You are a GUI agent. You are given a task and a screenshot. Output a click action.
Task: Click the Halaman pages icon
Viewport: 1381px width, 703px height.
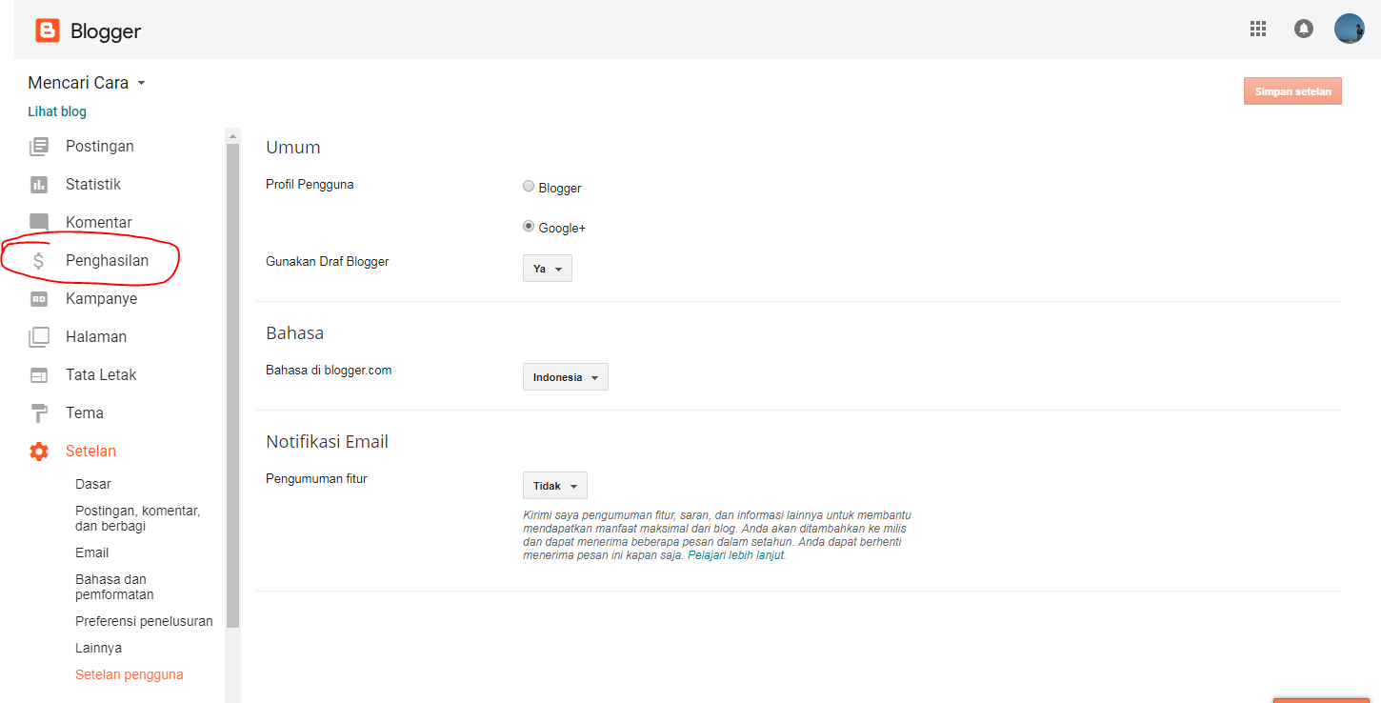(x=39, y=337)
